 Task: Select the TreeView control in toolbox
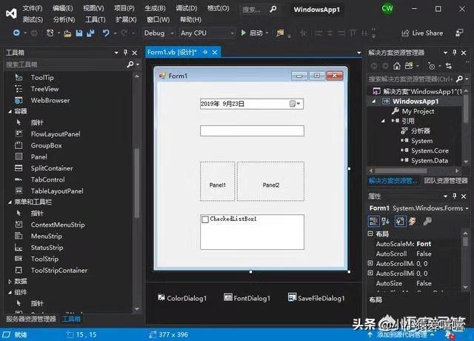click(x=44, y=89)
